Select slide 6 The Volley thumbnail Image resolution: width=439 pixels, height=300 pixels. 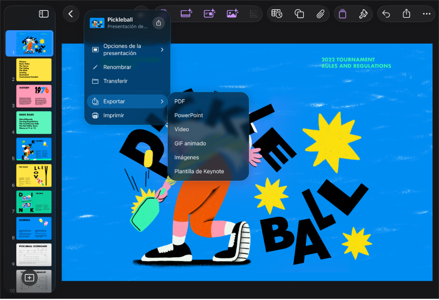[34, 175]
